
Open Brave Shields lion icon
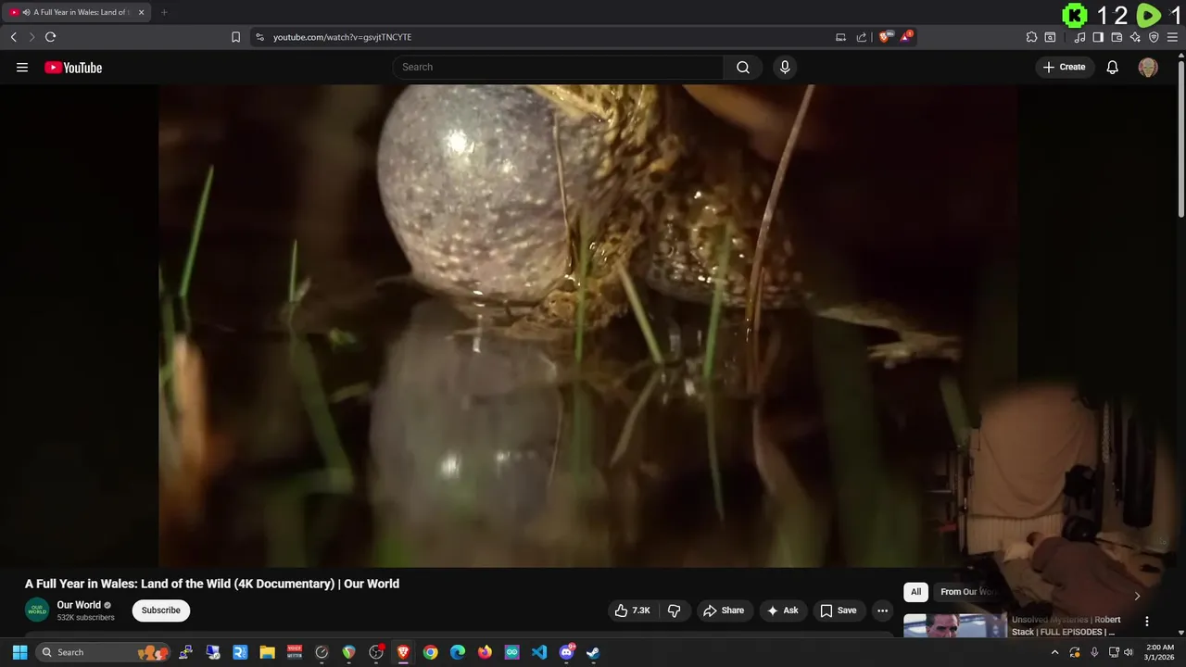(885, 37)
